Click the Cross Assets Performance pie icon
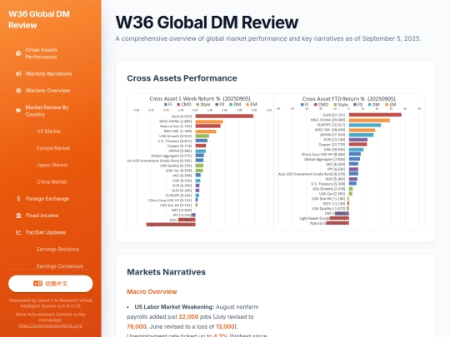The image size is (450, 337). [x=18, y=53]
